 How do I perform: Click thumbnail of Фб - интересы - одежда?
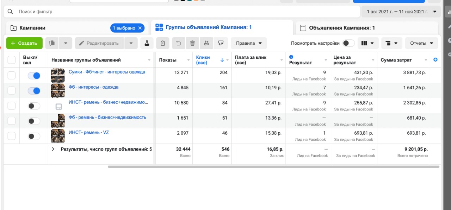(x=57, y=91)
